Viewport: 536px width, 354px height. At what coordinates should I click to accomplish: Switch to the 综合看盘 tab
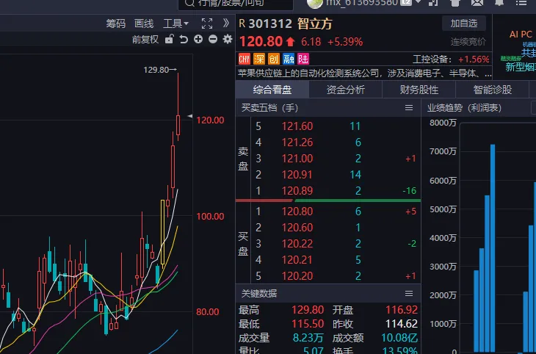272,90
